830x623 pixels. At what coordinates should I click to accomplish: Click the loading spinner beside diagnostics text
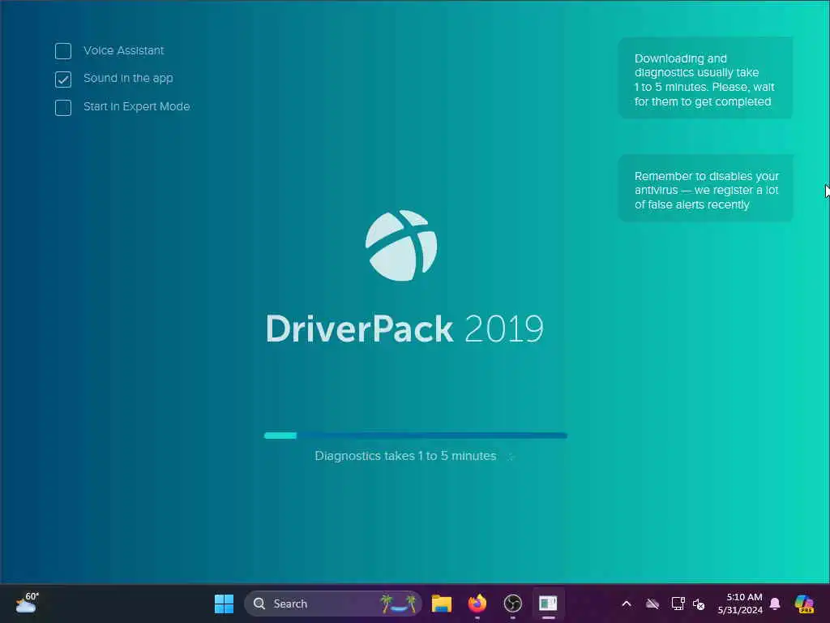(x=511, y=456)
